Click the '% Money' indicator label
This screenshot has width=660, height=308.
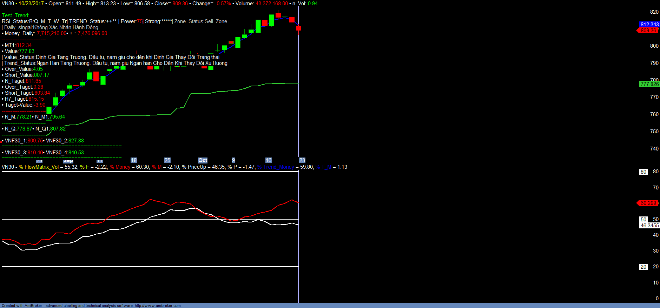click(120, 167)
